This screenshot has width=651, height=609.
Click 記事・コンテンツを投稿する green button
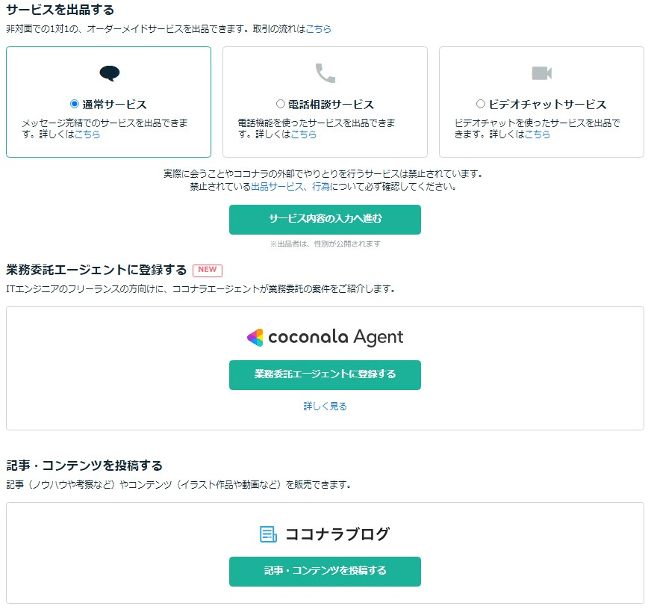(x=325, y=571)
